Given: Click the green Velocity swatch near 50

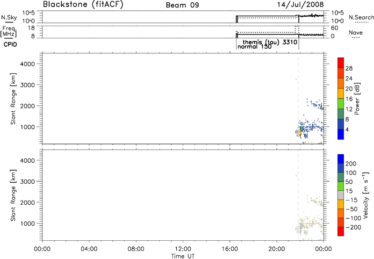Looking at the screenshot, I should [x=341, y=186].
